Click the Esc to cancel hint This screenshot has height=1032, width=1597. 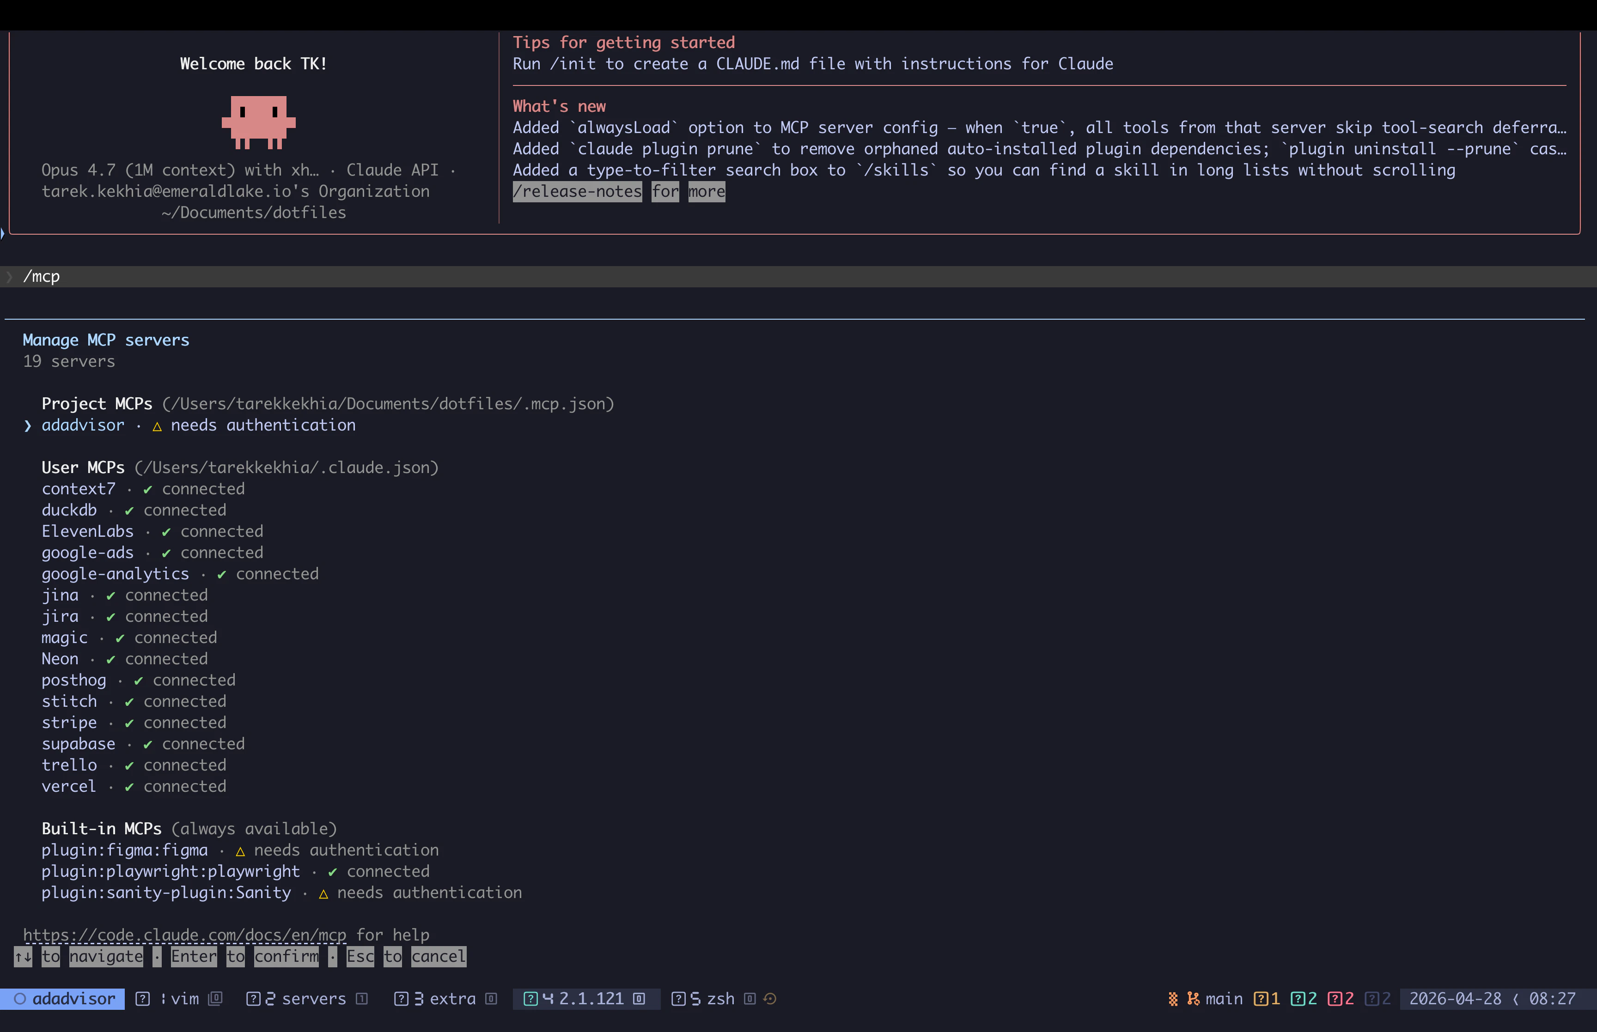pyautogui.click(x=405, y=956)
